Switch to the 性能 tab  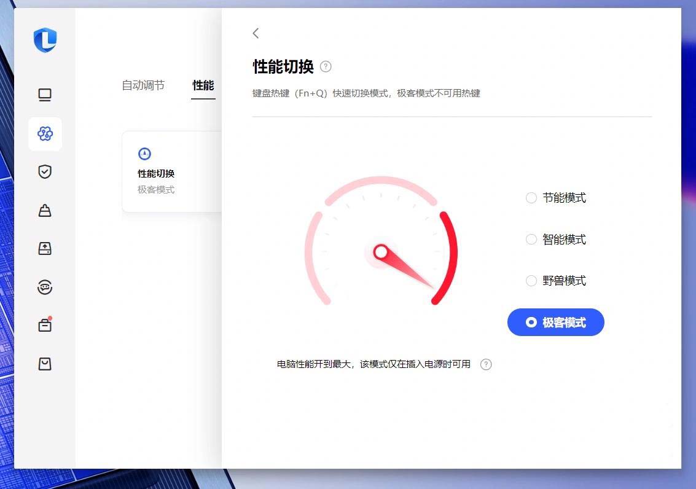(x=203, y=85)
